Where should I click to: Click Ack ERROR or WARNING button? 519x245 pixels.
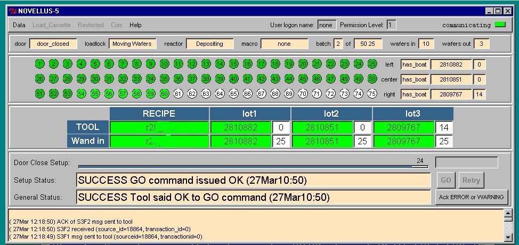pos(472,197)
